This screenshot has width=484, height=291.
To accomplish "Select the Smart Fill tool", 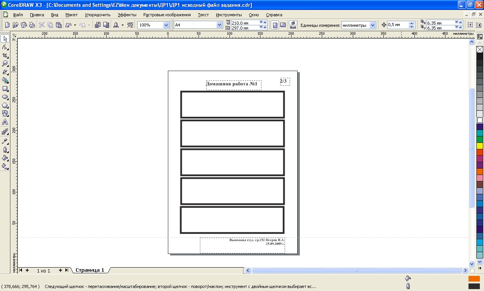I will 5,80.
